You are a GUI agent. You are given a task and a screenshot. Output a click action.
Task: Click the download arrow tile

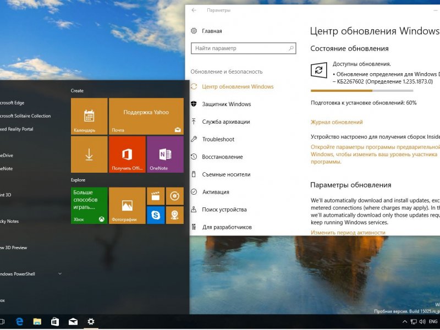point(89,155)
